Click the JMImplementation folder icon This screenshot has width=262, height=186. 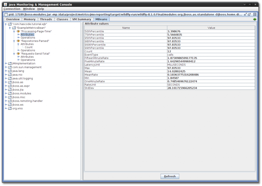point(9,63)
